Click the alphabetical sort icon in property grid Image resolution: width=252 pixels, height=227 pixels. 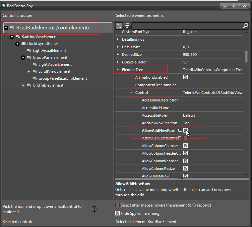pyautogui.click(x=119, y=25)
